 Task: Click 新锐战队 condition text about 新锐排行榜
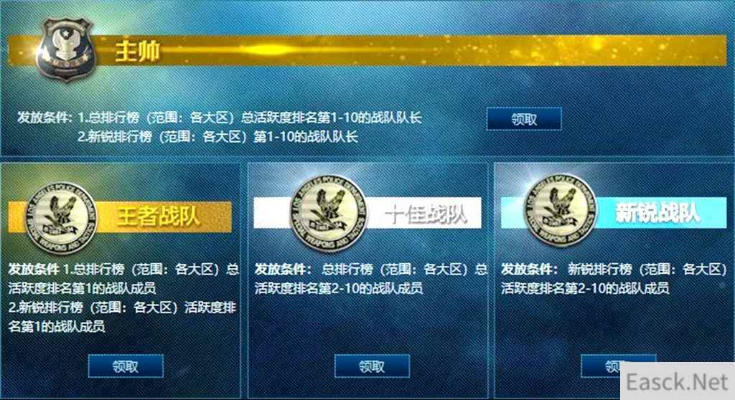tap(614, 278)
